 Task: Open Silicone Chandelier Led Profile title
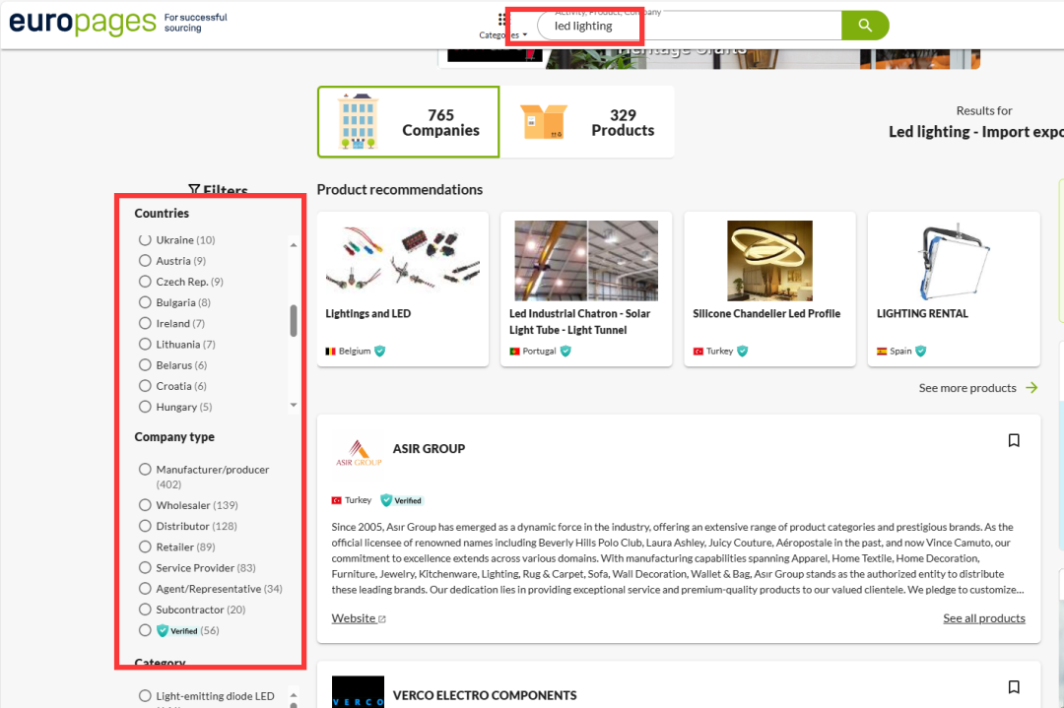(766, 313)
